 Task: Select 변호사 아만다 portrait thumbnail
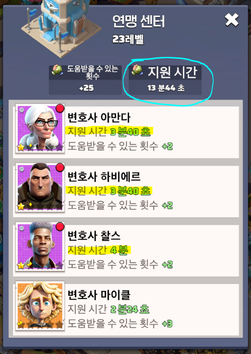point(40,129)
